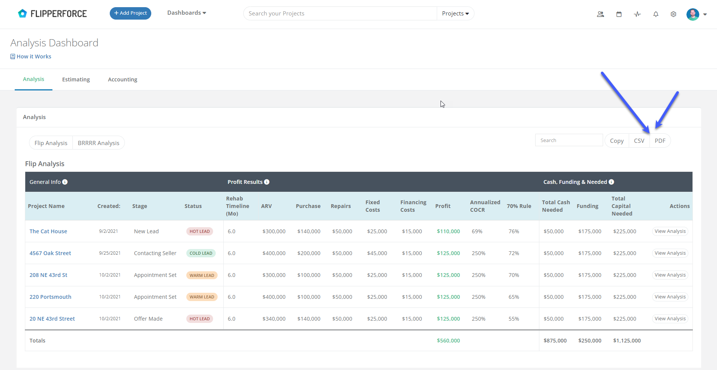Open the notifications bell
Viewport: 717px width, 370px height.
coord(656,14)
